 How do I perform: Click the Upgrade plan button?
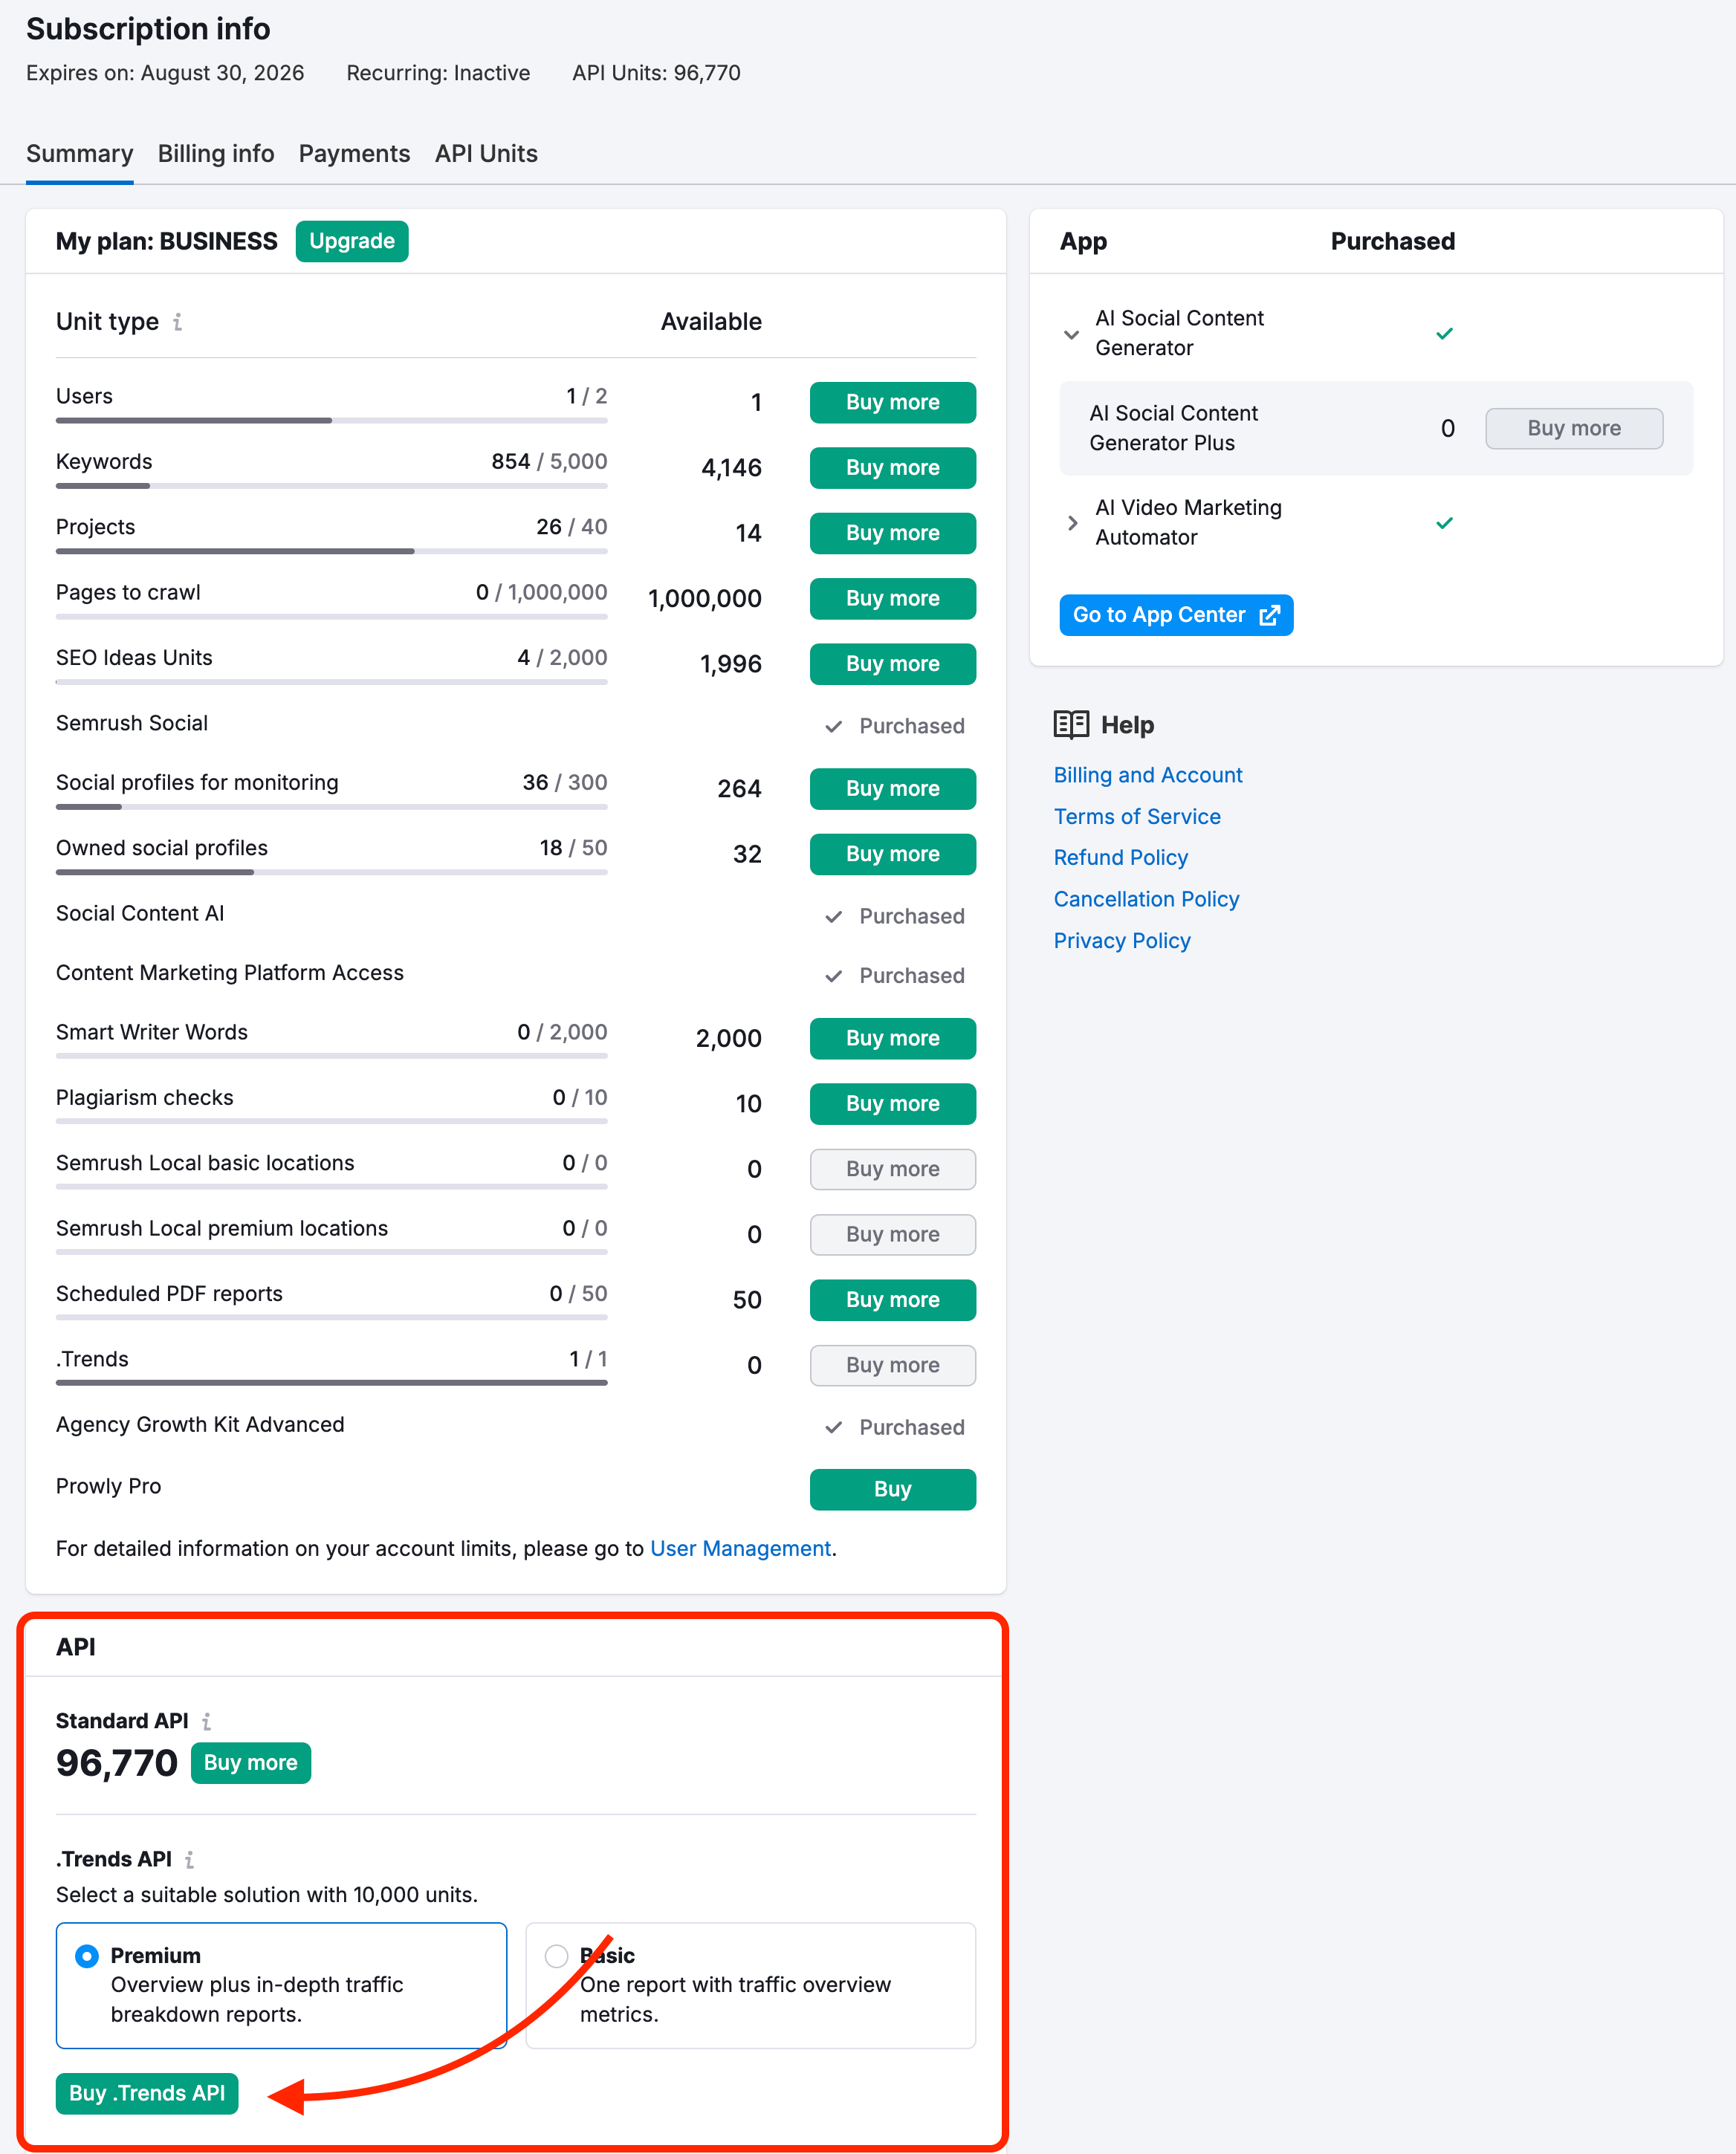tap(352, 241)
